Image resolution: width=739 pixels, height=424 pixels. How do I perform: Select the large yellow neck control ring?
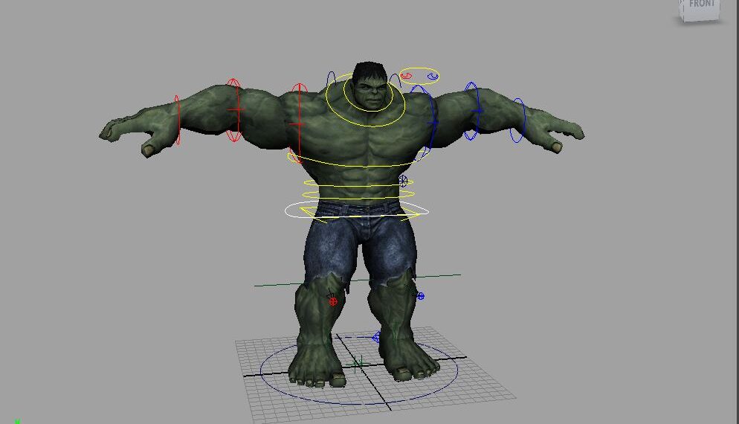click(365, 100)
